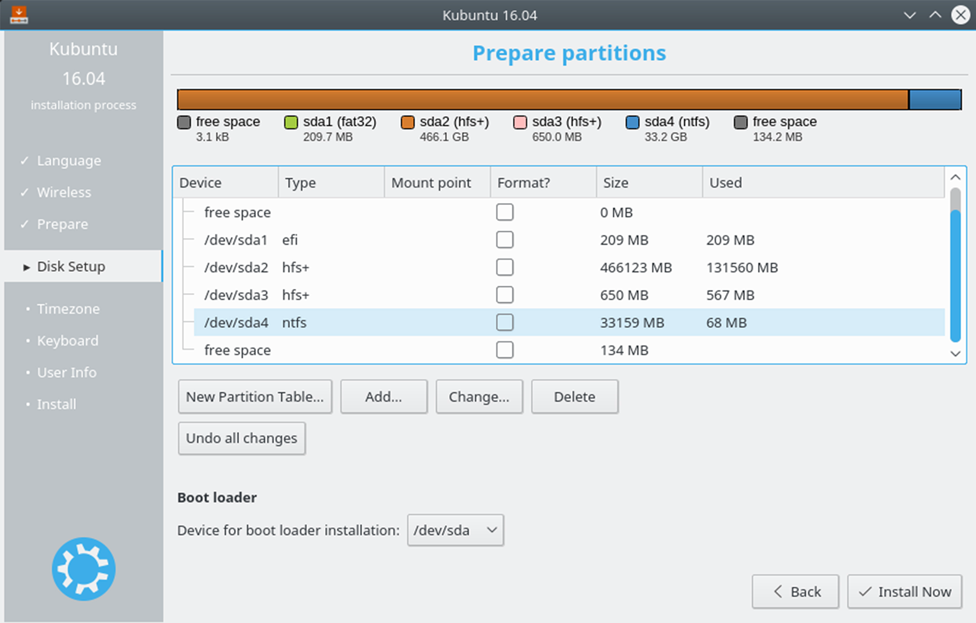
Task: Click the Change... partition button
Action: pyautogui.click(x=479, y=396)
